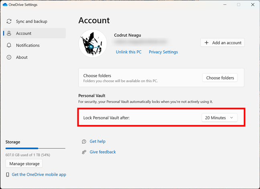Screen dimensions: 260x189
Task: Click the storage usage progress bar
Action: pos(35,148)
